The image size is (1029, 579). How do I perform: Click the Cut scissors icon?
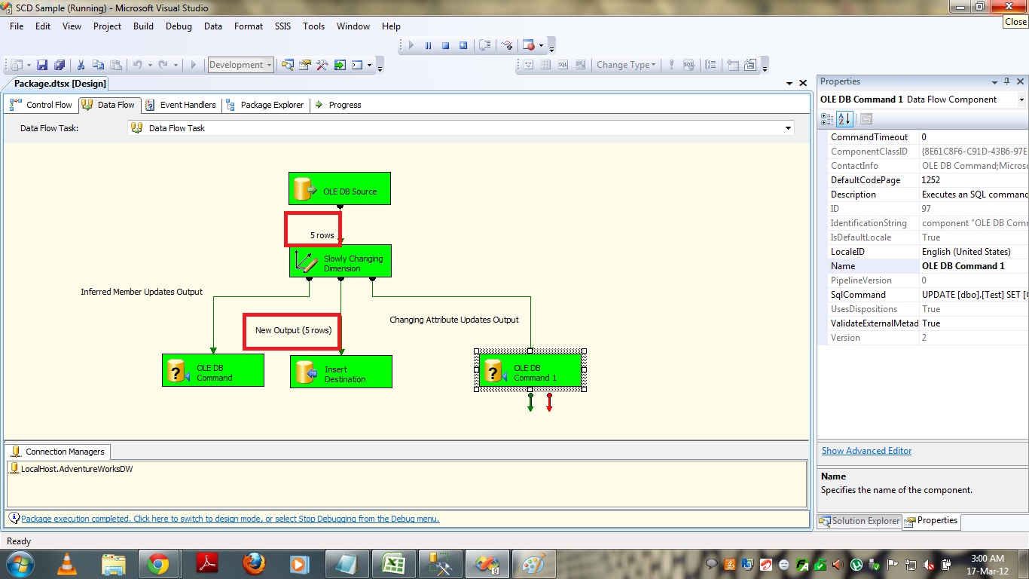coord(81,66)
